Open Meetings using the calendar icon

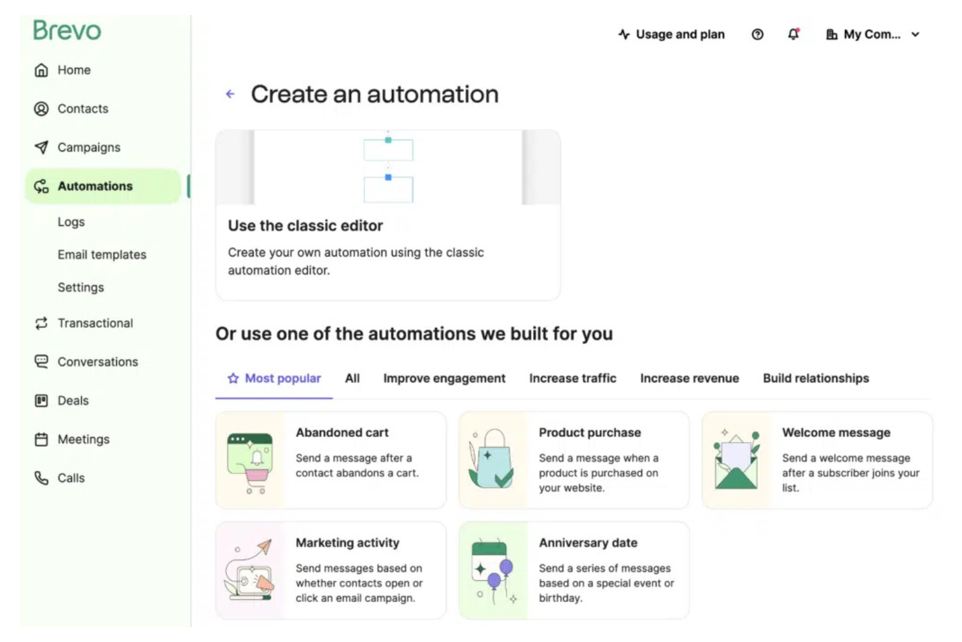(42, 439)
